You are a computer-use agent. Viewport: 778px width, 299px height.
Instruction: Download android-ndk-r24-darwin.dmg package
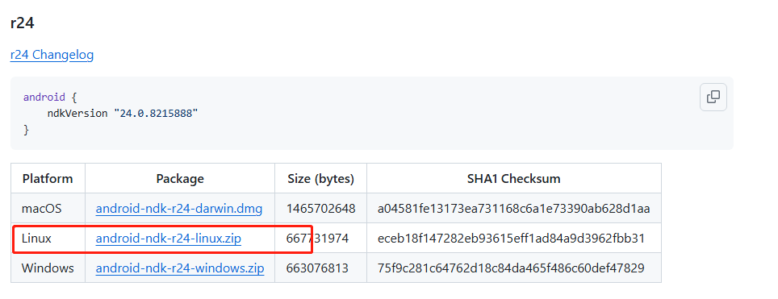point(179,208)
